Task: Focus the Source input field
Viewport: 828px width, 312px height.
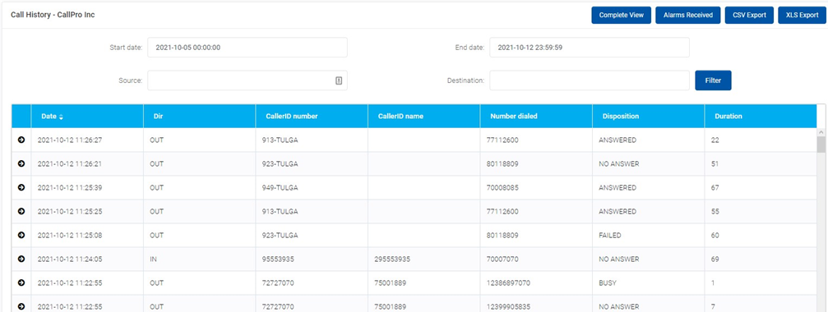Action: (247, 80)
